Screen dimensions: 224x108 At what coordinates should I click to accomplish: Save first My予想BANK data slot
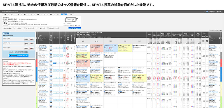[x=26, y=39]
